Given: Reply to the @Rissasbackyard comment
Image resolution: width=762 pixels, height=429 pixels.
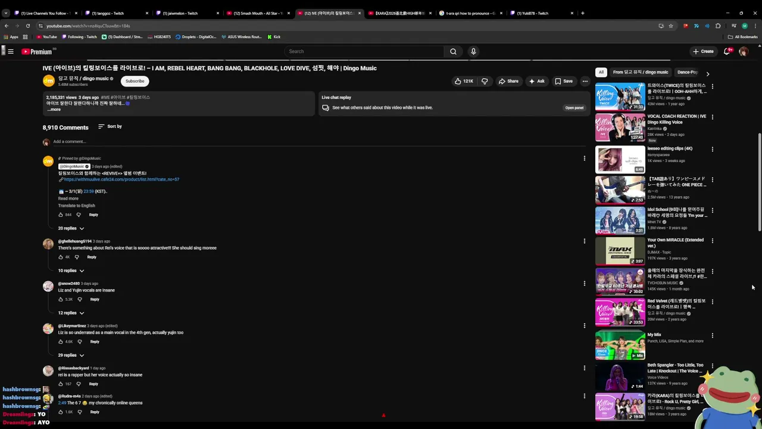Looking at the screenshot, I should point(93,384).
